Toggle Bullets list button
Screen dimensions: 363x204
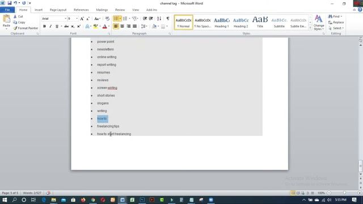click(x=116, y=19)
